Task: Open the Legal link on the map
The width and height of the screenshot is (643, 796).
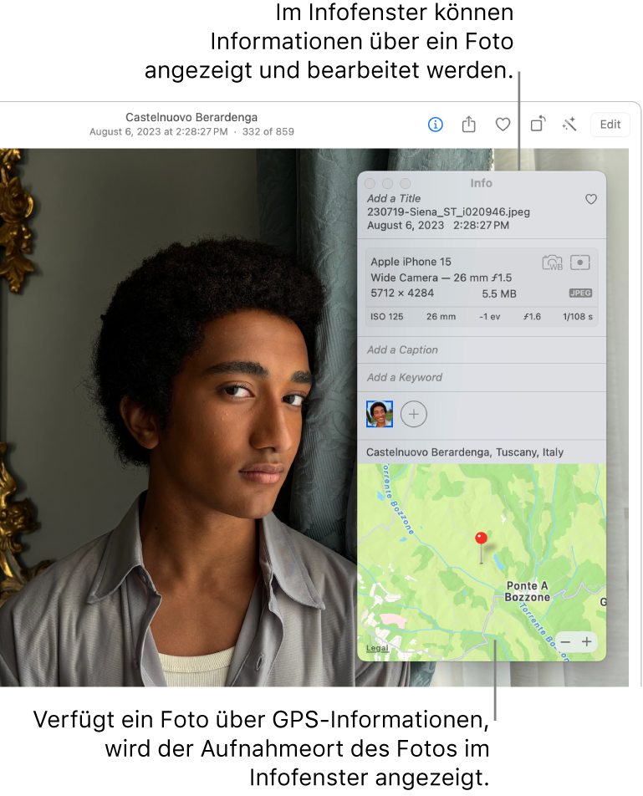Action: pyautogui.click(x=377, y=648)
